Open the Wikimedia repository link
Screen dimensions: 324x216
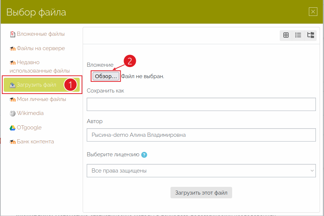pyautogui.click(x=30, y=114)
